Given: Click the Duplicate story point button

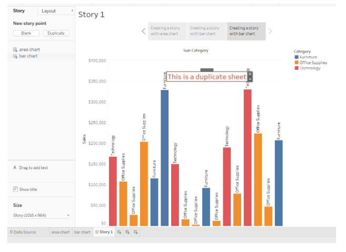Looking at the screenshot, I should tap(56, 33).
